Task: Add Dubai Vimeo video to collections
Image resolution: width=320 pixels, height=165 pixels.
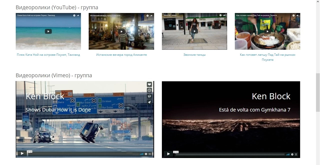Action: click(149, 96)
